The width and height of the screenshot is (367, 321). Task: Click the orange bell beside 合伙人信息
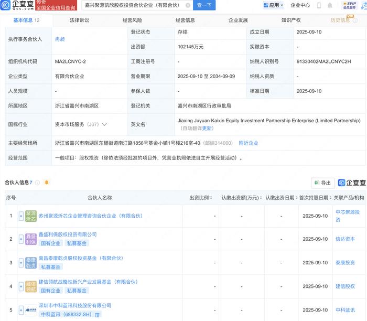pos(47,183)
